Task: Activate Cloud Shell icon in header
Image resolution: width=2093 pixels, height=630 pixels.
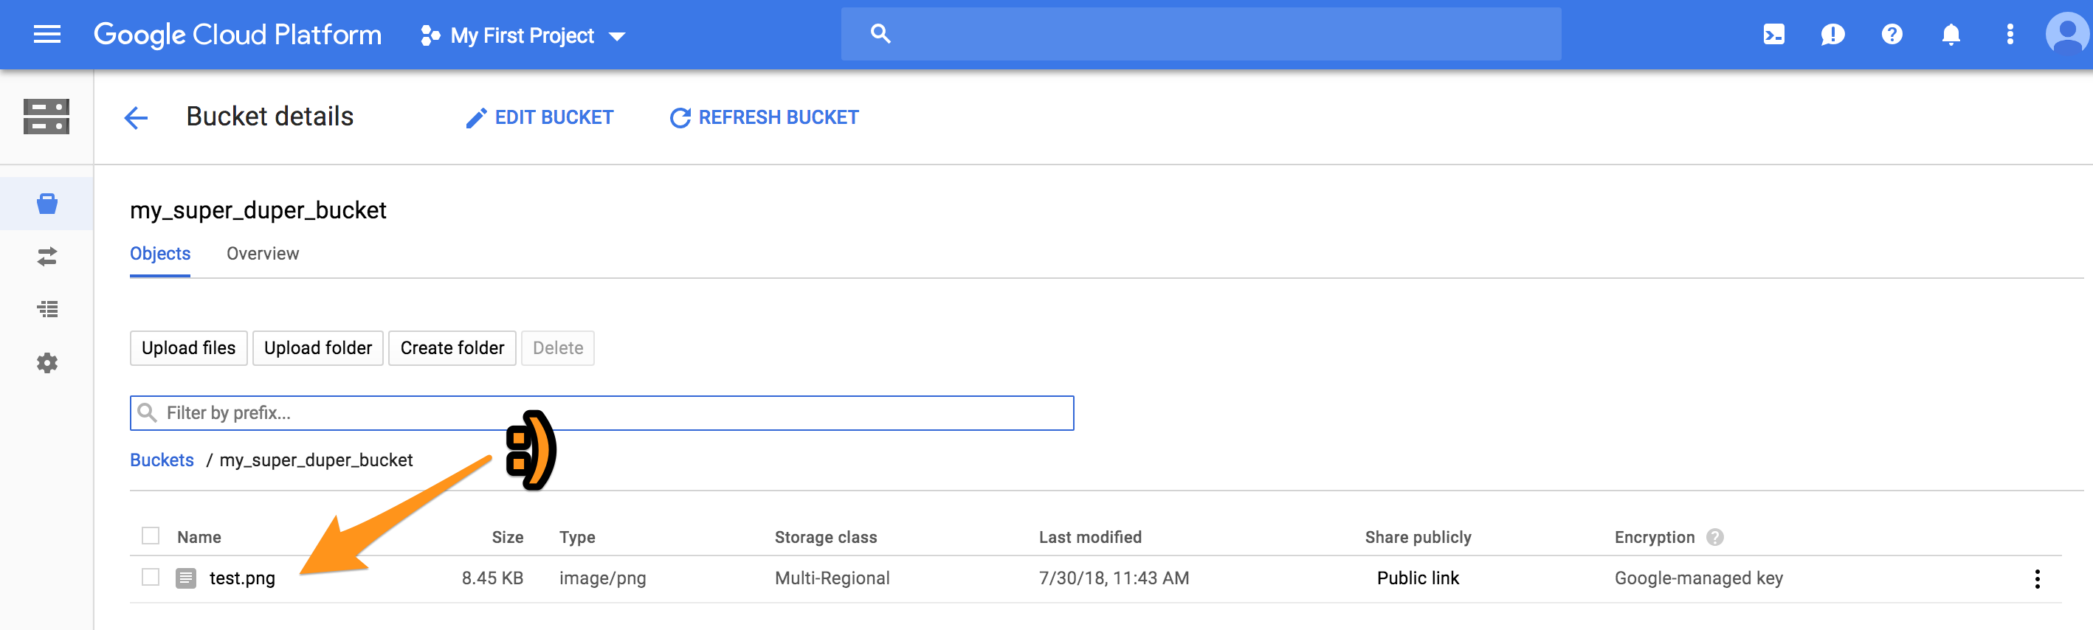Action: point(1773,35)
